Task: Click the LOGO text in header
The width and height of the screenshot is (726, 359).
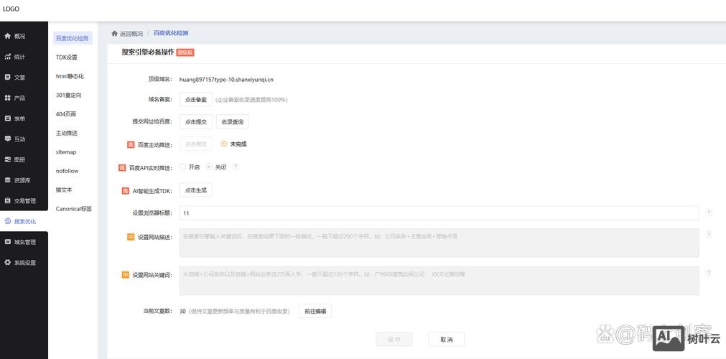Action: 11,9
